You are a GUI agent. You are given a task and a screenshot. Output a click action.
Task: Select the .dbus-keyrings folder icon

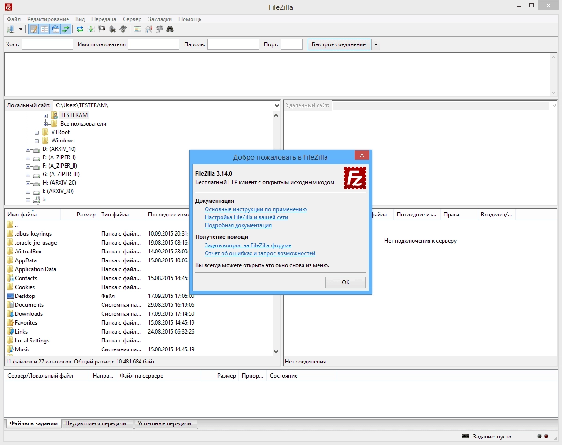pos(10,234)
